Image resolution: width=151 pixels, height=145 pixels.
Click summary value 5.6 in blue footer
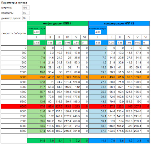pos(120,141)
